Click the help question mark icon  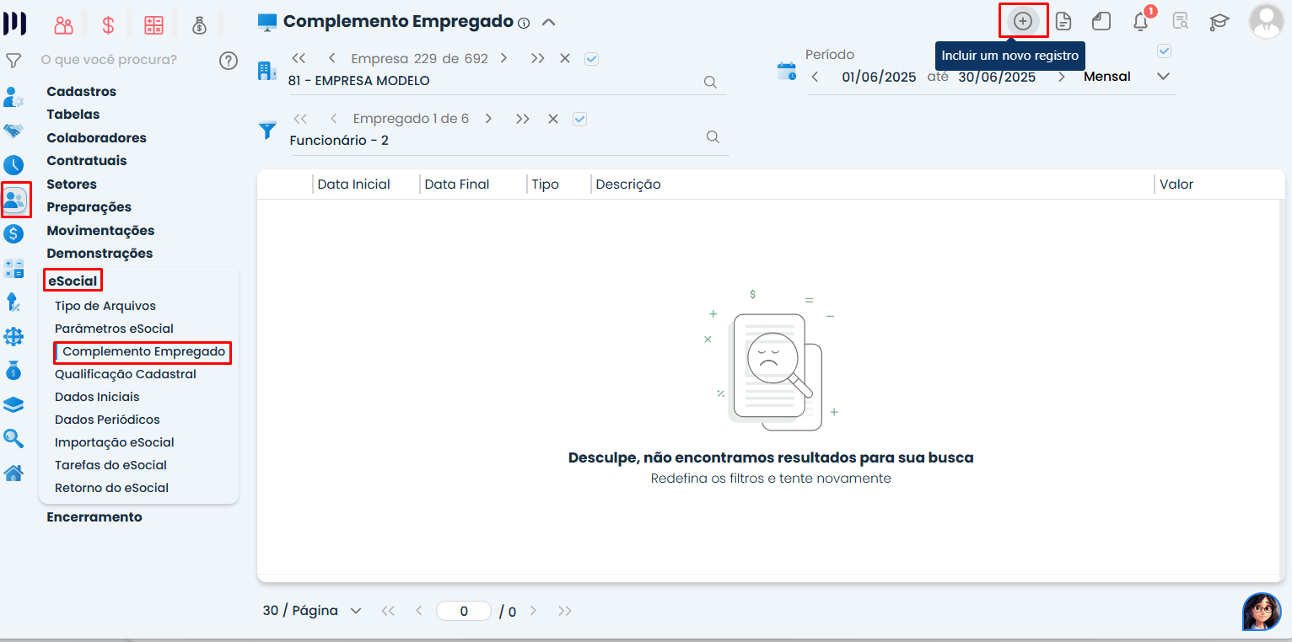tap(228, 60)
